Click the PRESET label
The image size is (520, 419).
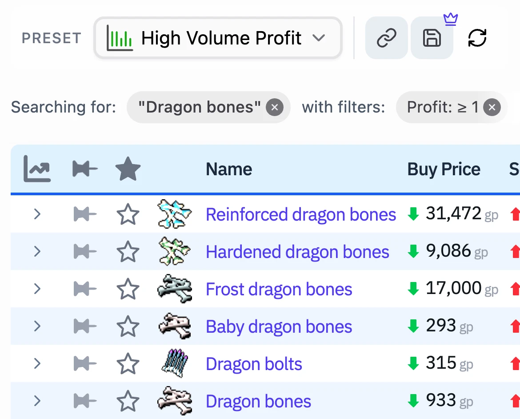click(x=52, y=38)
